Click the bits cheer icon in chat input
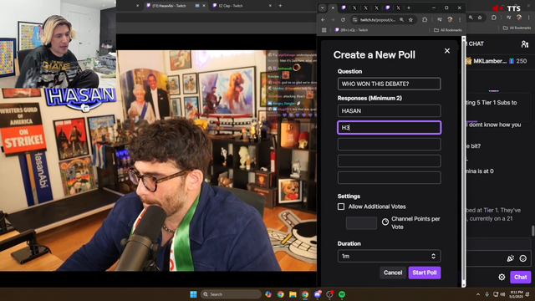 511,258
